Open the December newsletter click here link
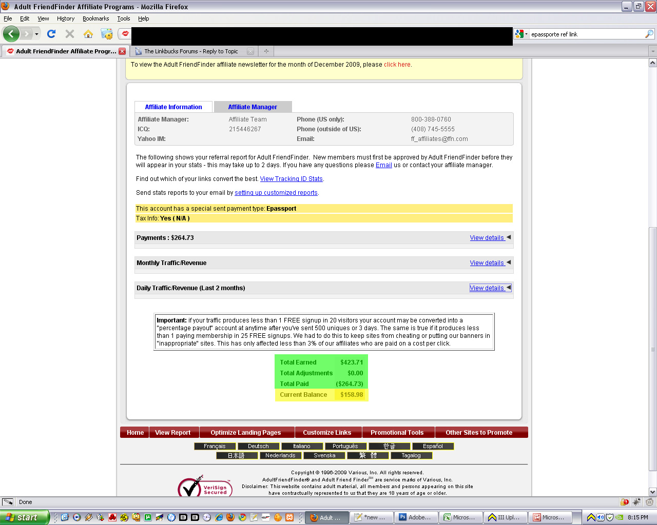The image size is (657, 525). click(397, 65)
